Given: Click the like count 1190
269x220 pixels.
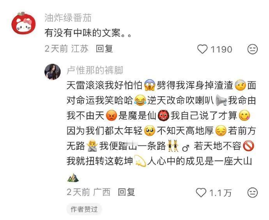Looking at the screenshot, I should click(x=221, y=50).
